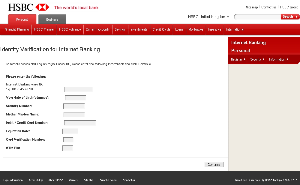Open the Insurance menu

[215, 29]
